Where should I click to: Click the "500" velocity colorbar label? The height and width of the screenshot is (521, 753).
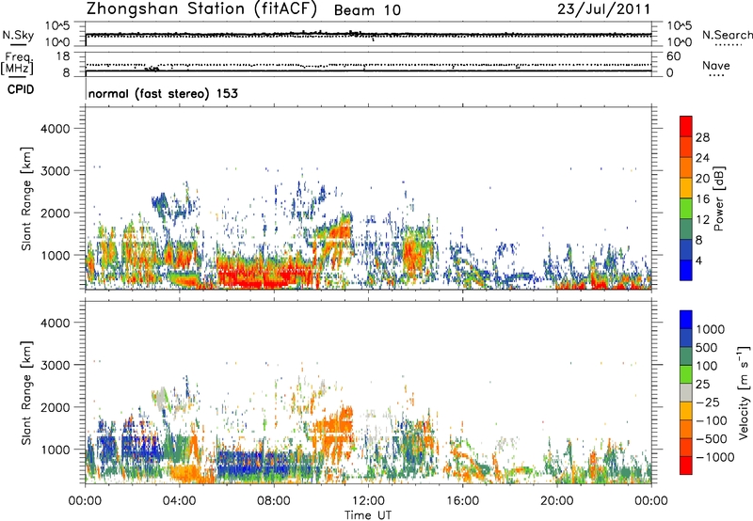(x=706, y=348)
